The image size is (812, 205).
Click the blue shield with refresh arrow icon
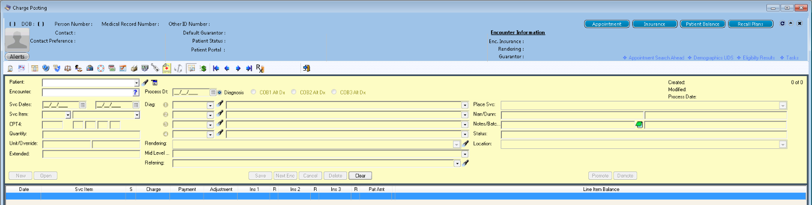click(45, 69)
